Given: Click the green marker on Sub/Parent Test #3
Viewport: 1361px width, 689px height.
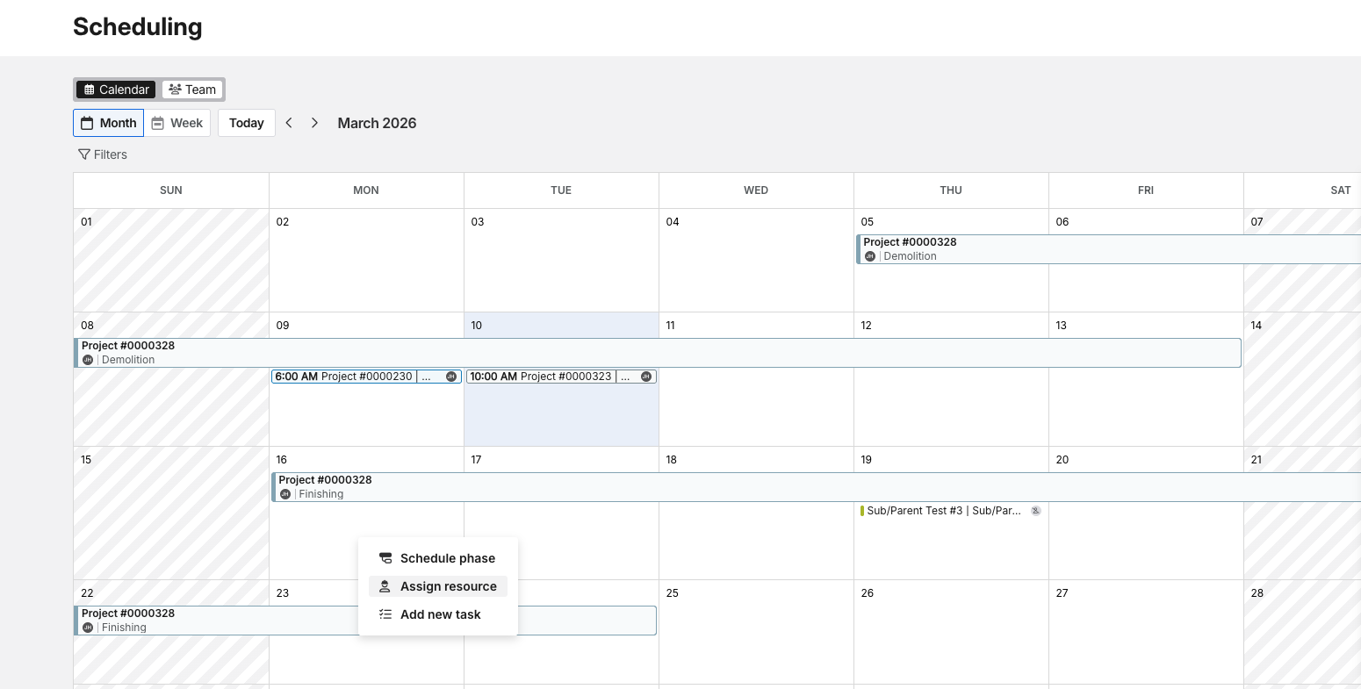Looking at the screenshot, I should coord(862,511).
